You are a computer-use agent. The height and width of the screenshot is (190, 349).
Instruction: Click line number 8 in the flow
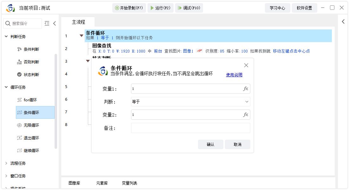click(x=66, y=125)
